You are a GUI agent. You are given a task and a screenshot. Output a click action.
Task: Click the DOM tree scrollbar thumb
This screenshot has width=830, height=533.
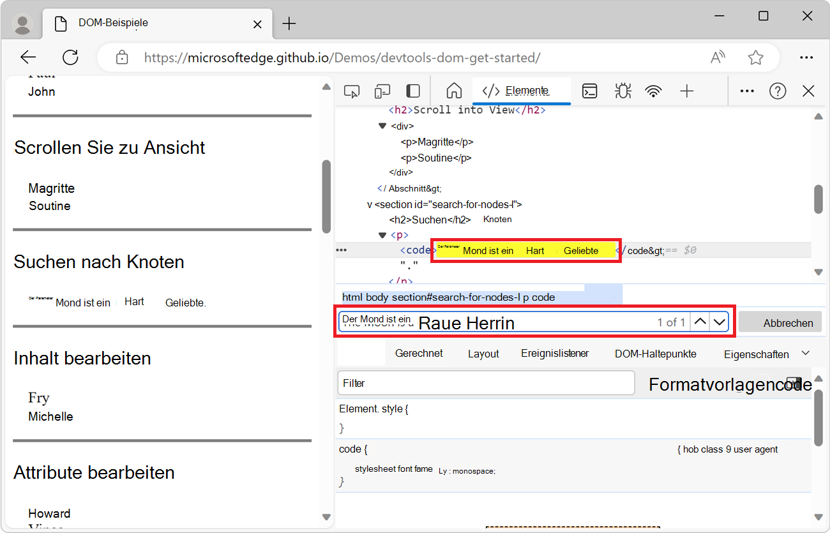click(x=819, y=199)
